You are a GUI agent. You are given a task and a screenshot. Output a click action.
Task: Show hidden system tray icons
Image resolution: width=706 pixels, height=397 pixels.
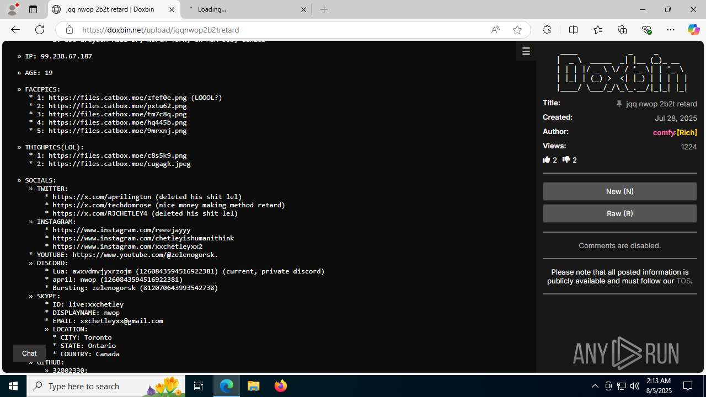point(595,386)
